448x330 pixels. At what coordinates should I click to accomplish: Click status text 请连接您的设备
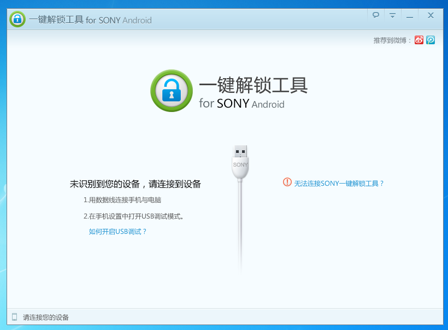pos(46,317)
